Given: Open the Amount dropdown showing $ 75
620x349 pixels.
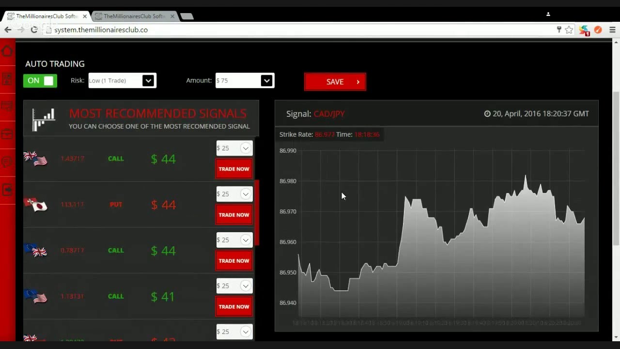Looking at the screenshot, I should [245, 80].
